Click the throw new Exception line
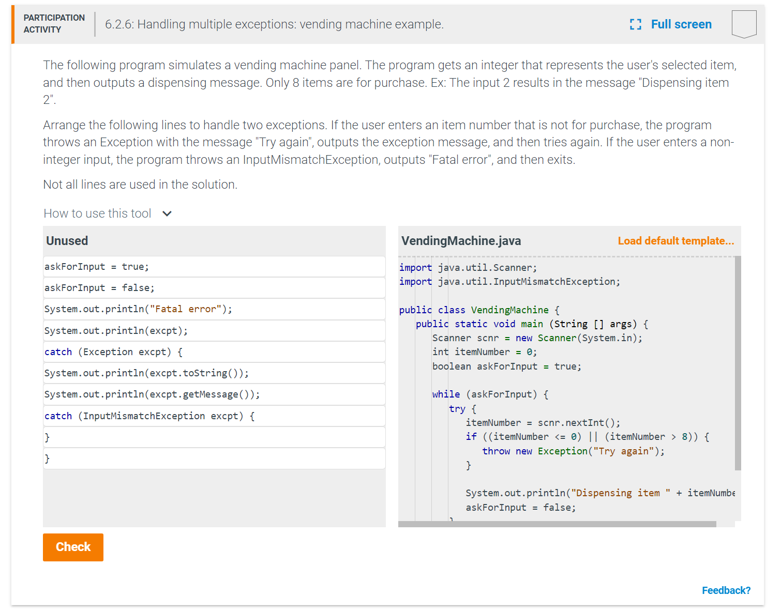The image size is (781, 611). point(573,451)
